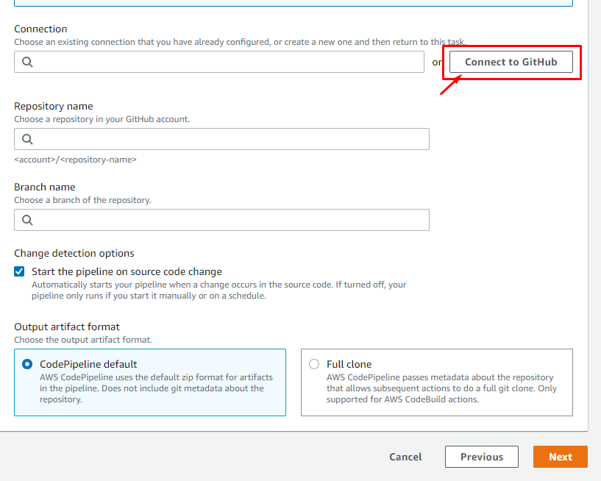Click the Connection field heading label
The width and height of the screenshot is (601, 481).
click(x=40, y=29)
